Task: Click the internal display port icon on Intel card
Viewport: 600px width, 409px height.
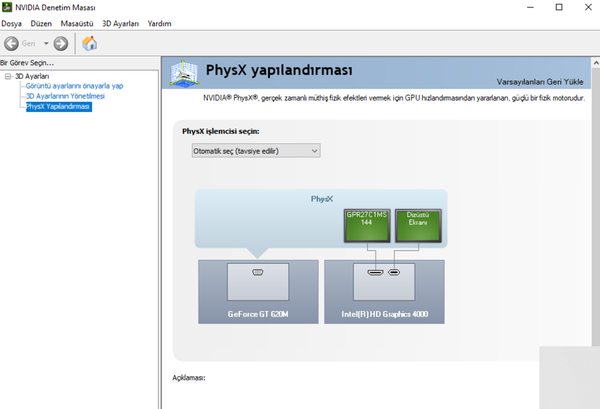Action: tap(394, 272)
